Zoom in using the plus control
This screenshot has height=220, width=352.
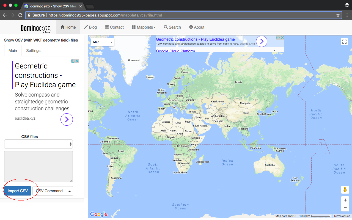[x=345, y=200]
